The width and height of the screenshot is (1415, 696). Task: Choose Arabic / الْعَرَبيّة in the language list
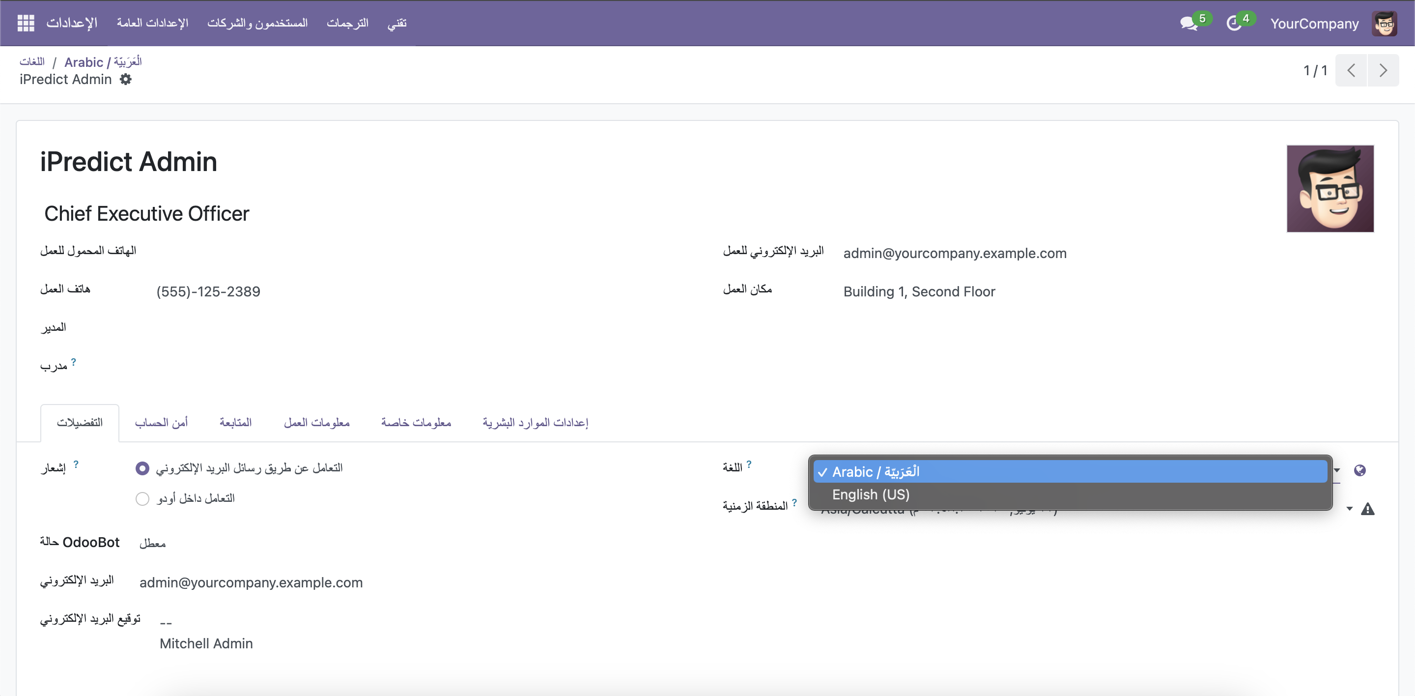[1070, 472]
